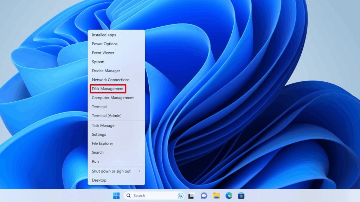Image resolution: width=360 pixels, height=202 pixels.
Task: Click the magnifier icon in the search bar
Action: (x=129, y=195)
